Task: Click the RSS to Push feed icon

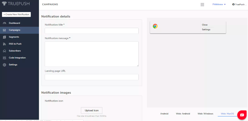Action: tap(4, 44)
